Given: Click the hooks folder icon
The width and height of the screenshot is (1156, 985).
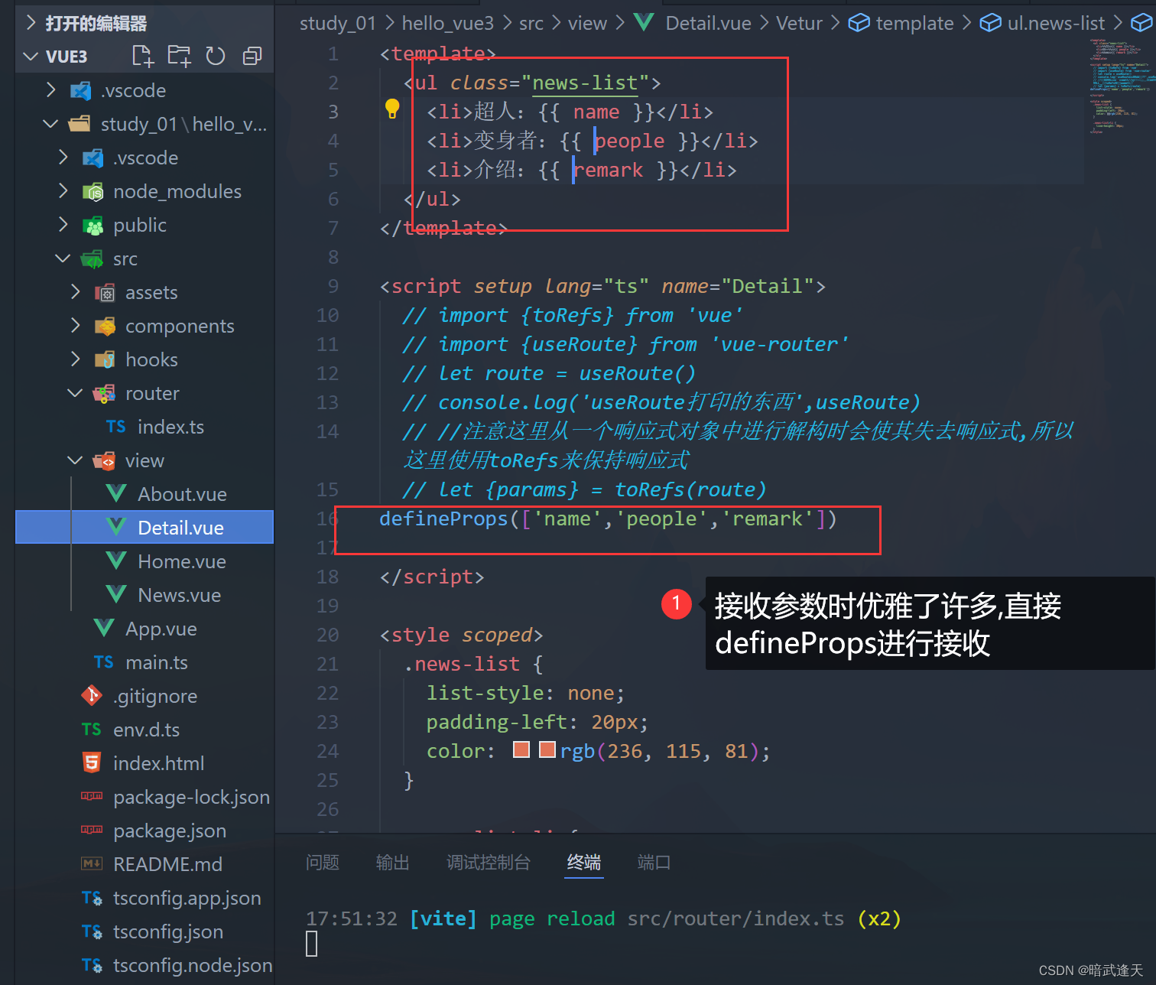Looking at the screenshot, I should coord(105,359).
